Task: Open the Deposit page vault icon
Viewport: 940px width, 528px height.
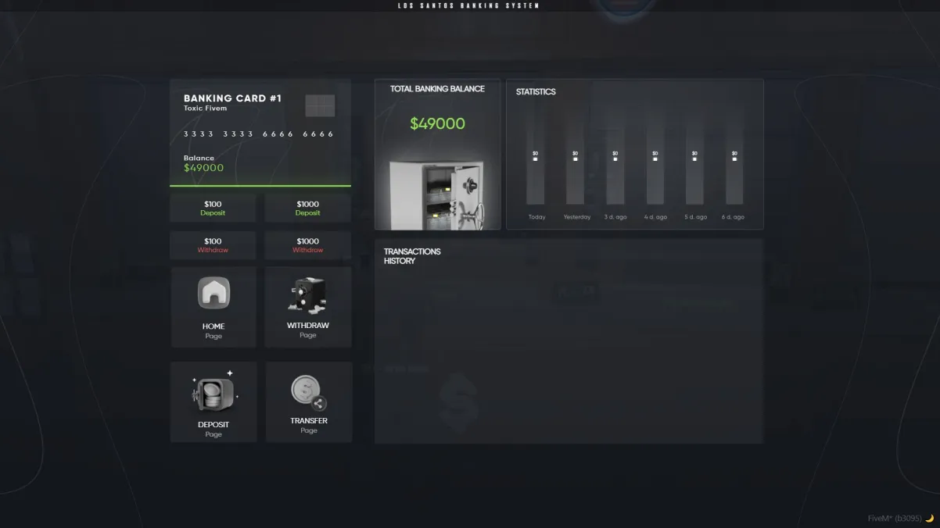Action: (x=213, y=393)
